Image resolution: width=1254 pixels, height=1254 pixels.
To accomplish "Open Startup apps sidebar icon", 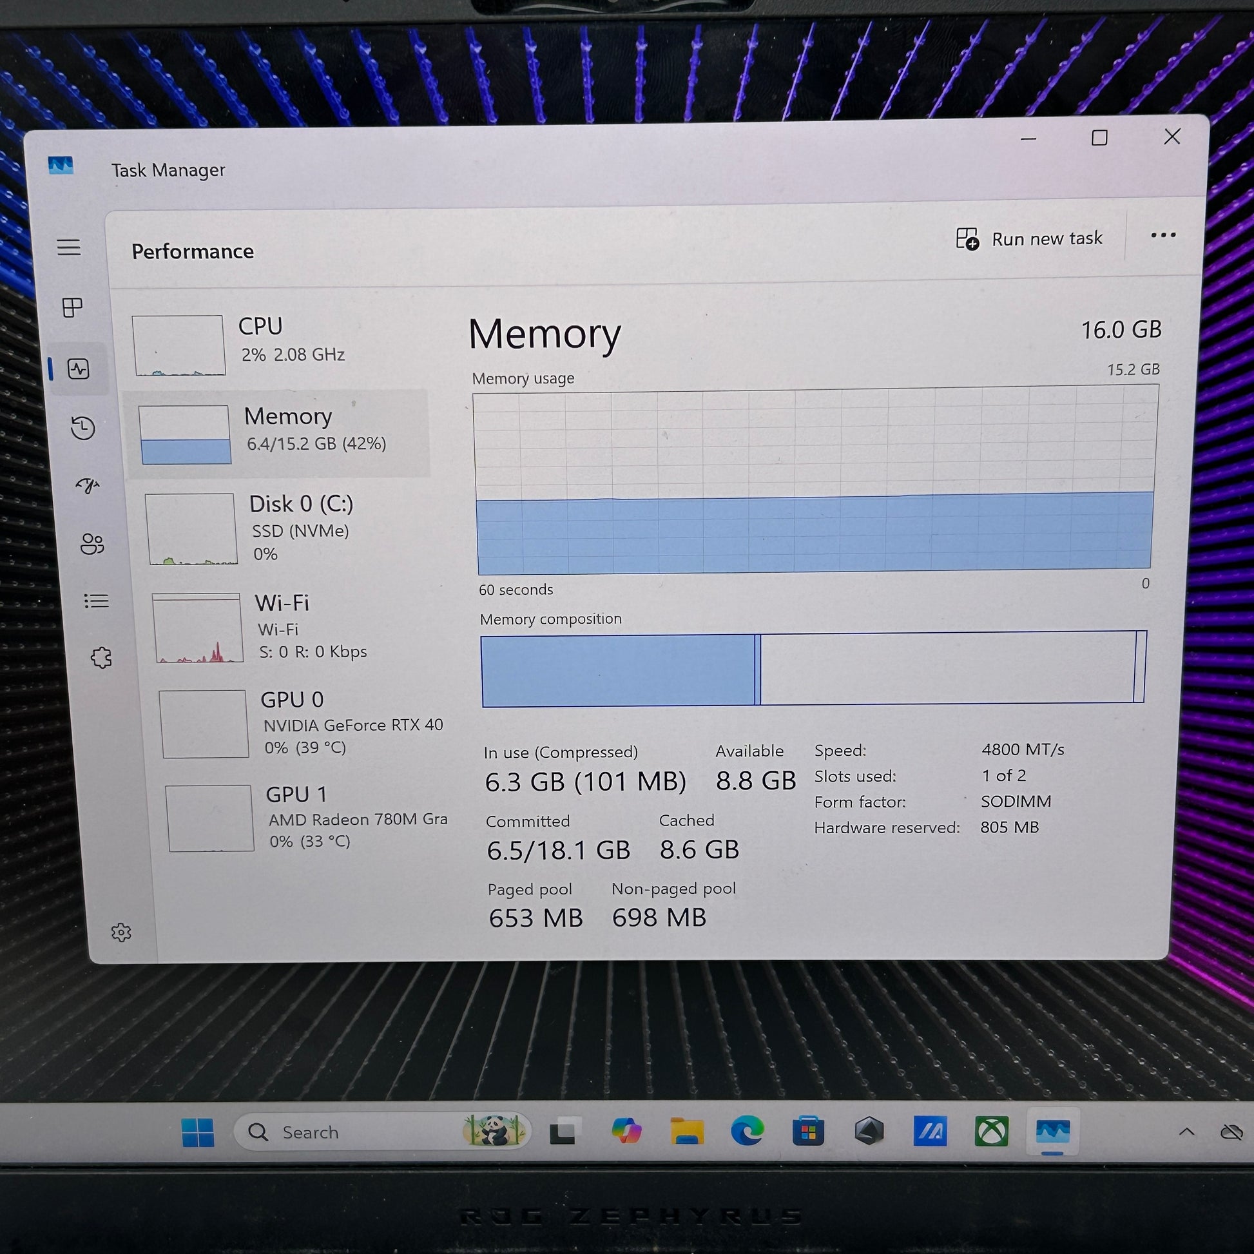I will [x=88, y=485].
